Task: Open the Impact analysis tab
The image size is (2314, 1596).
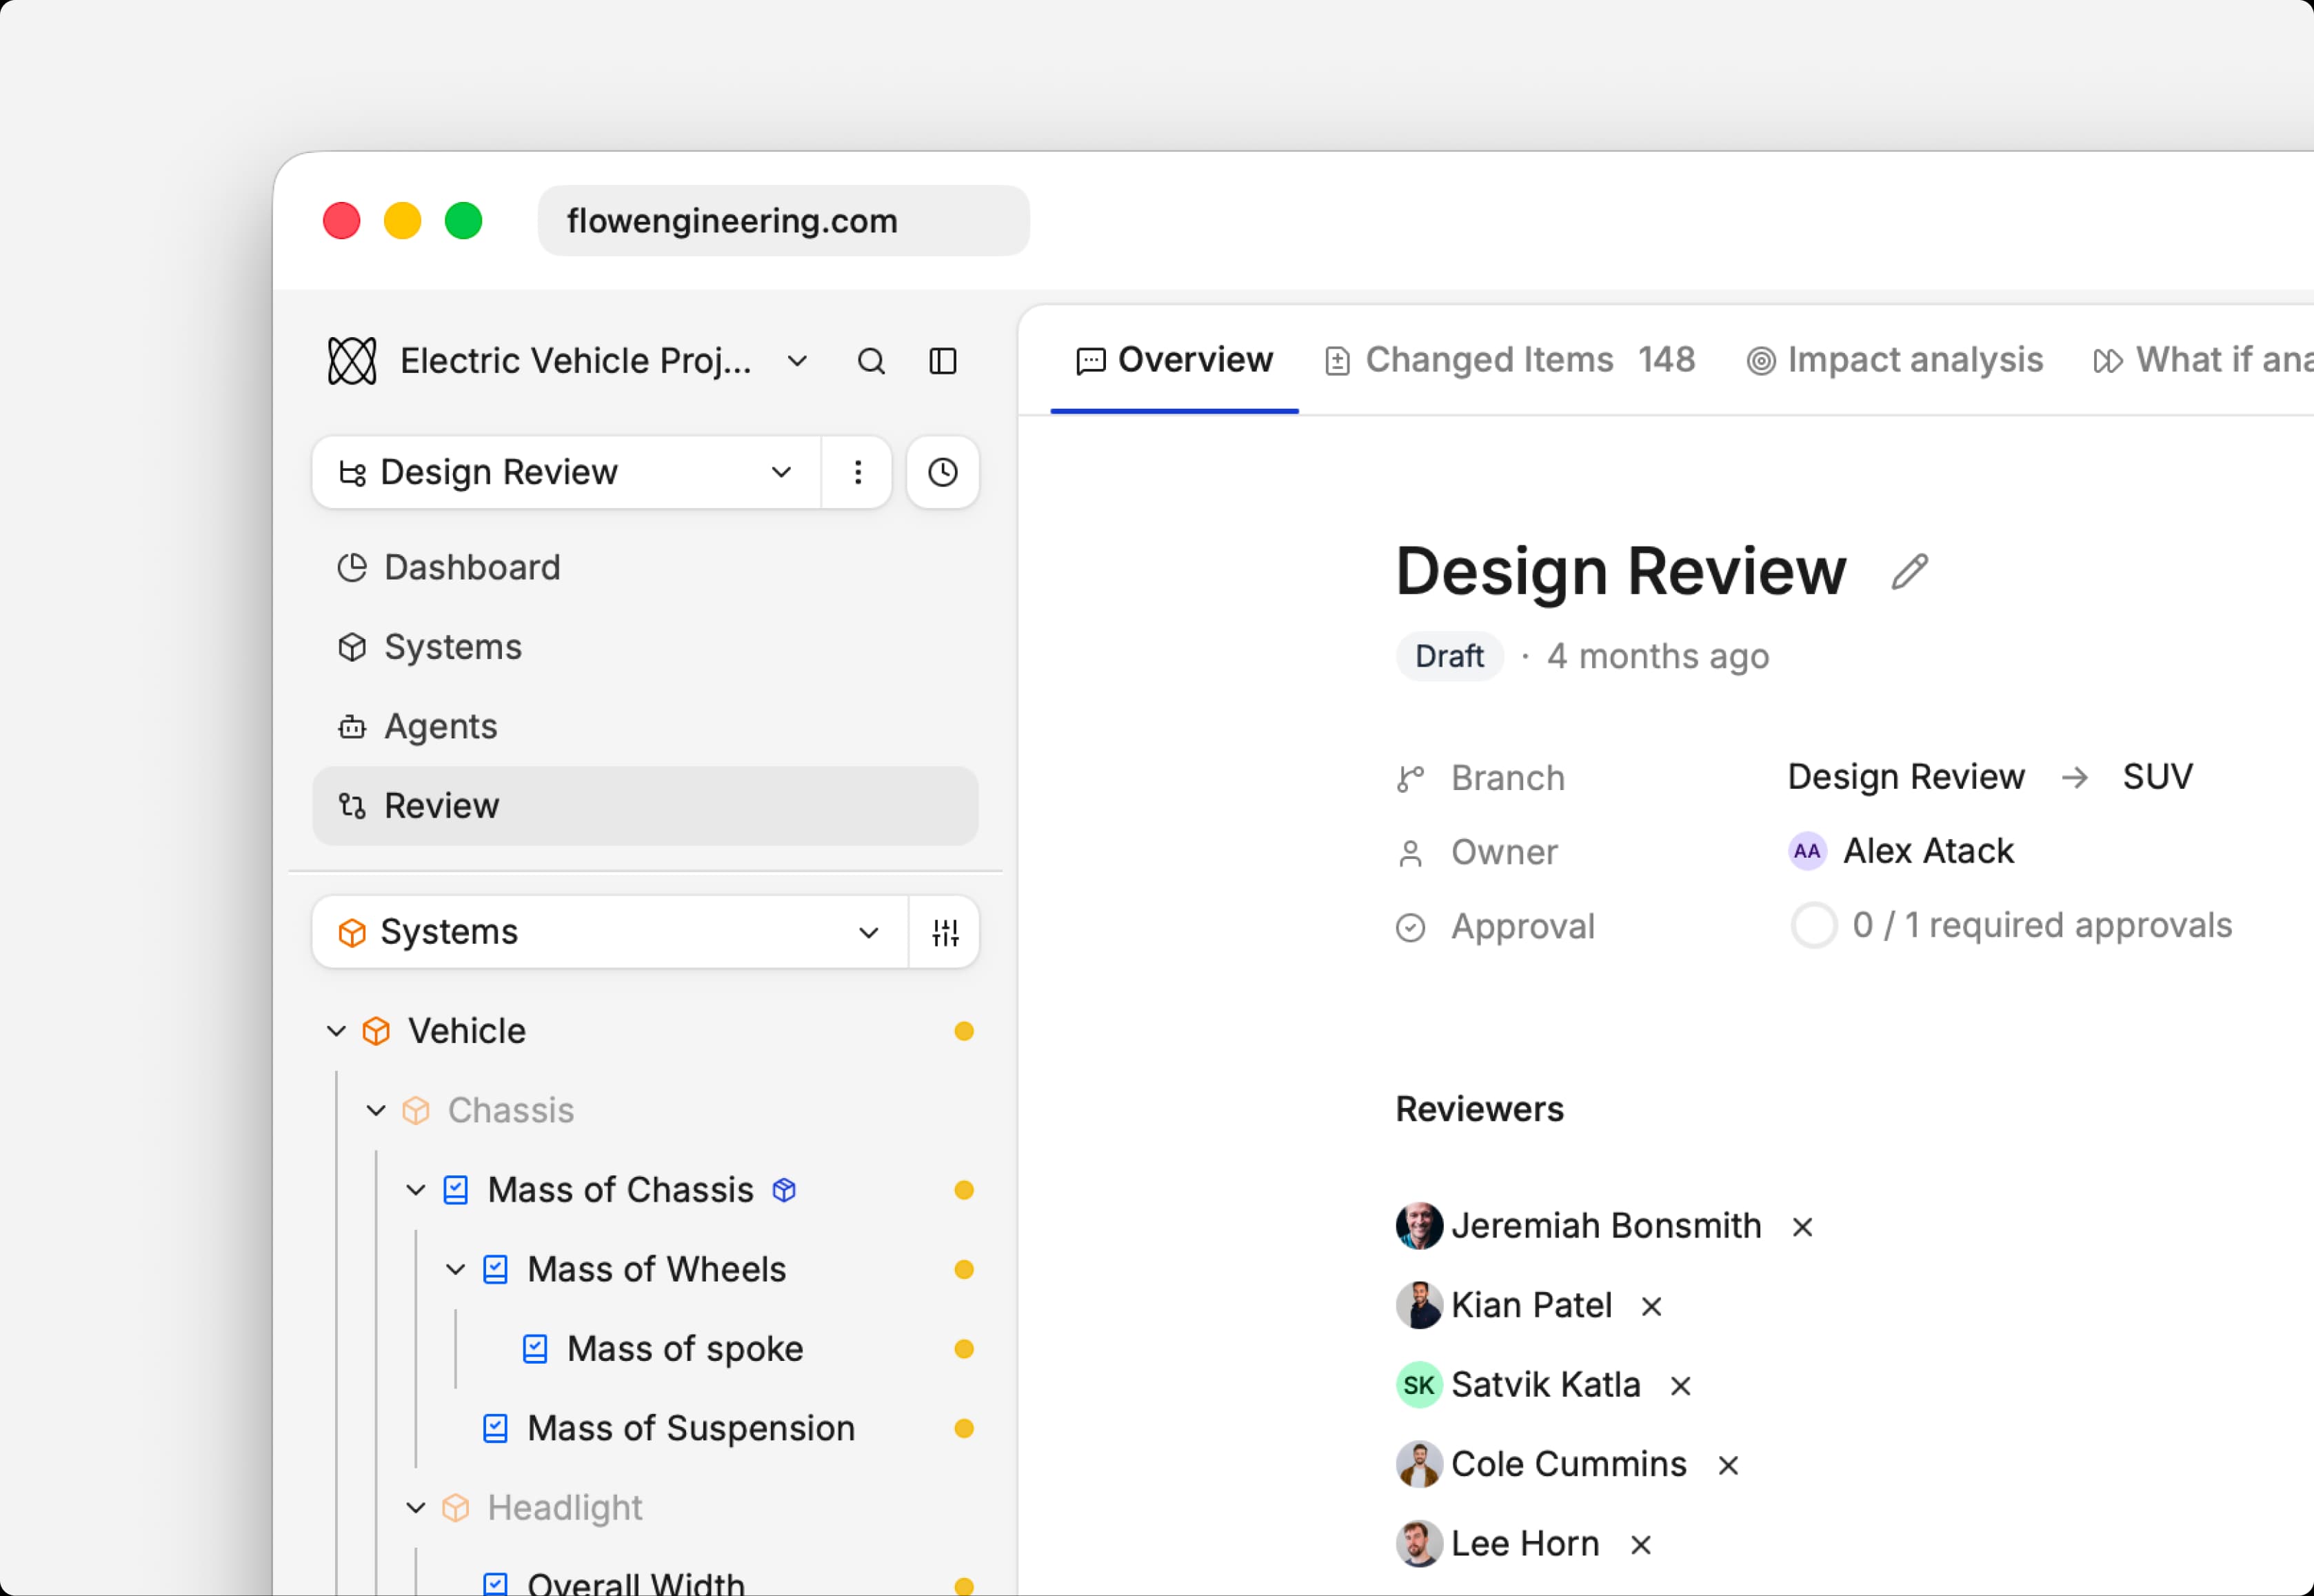Action: (1895, 360)
